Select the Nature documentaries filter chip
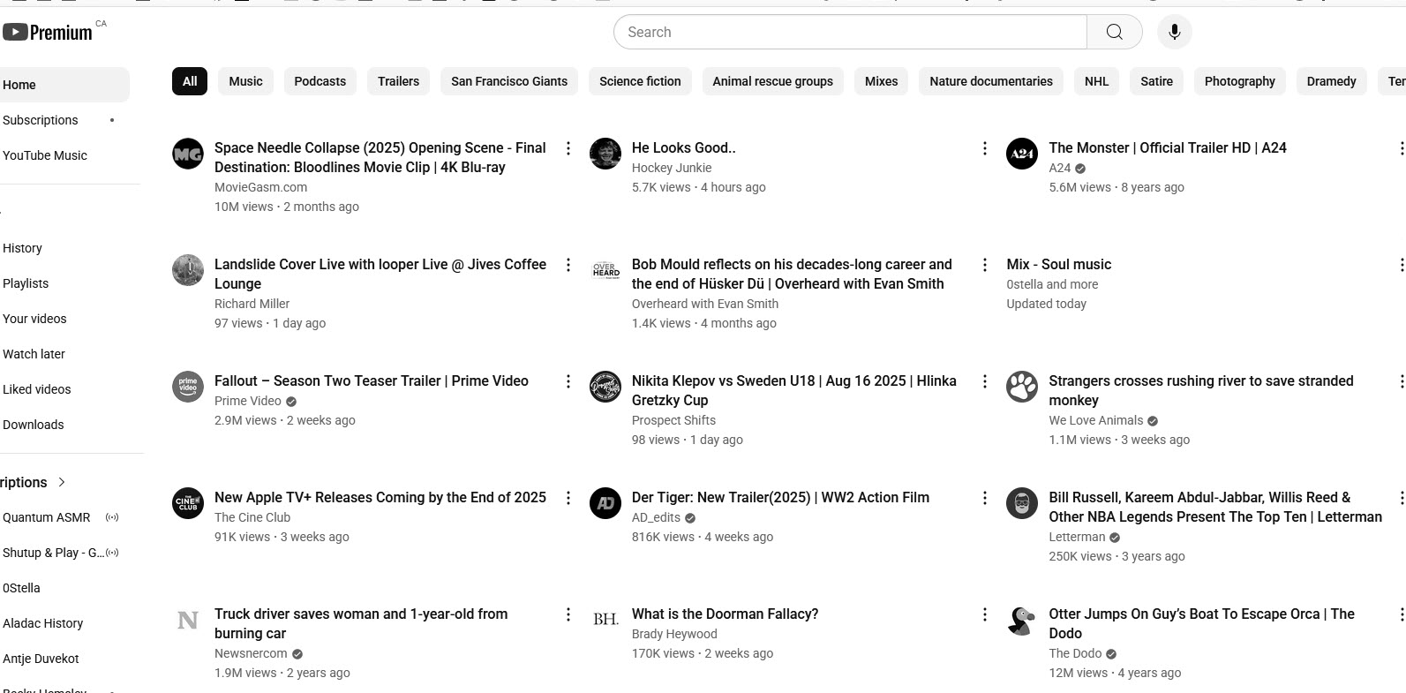 point(990,81)
